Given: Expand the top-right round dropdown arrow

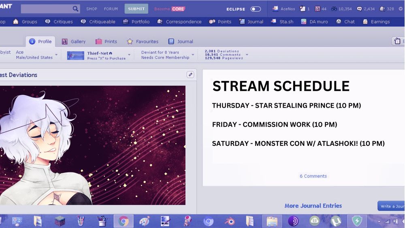Looking at the screenshot, I should click(401, 9).
